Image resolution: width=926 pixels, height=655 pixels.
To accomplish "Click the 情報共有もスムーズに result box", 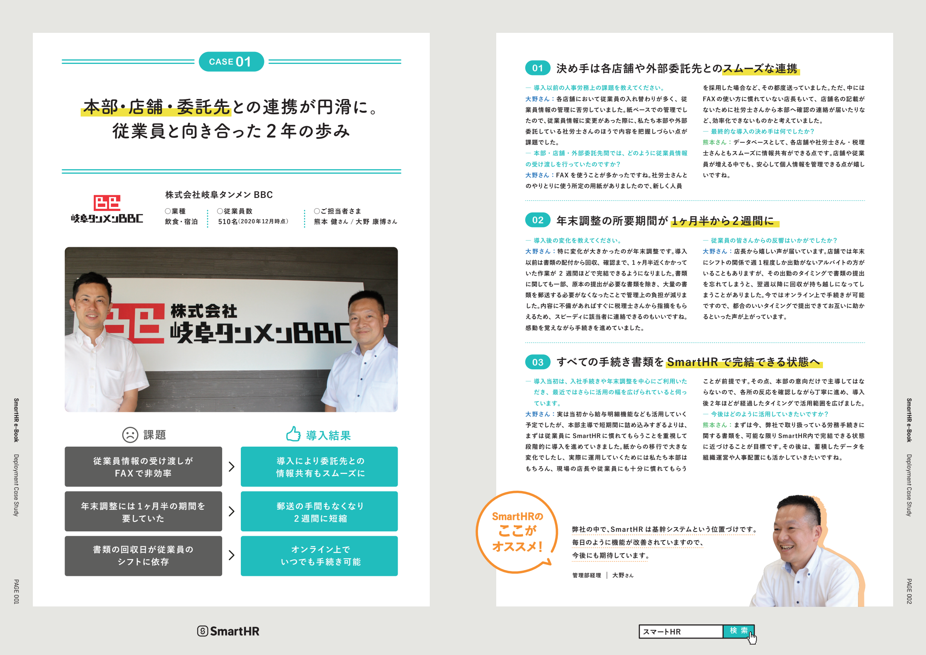I will (319, 467).
